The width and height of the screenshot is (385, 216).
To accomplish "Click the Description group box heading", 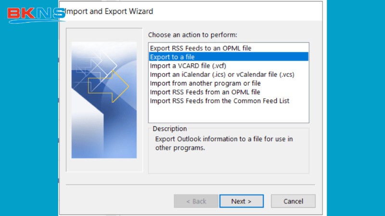I will click(x=169, y=129).
